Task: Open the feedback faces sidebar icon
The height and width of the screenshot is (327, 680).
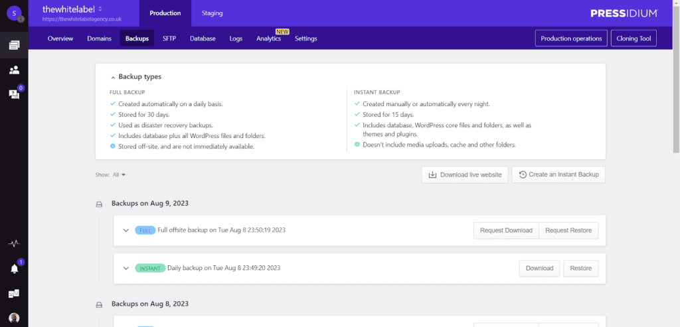Action: coord(14,294)
